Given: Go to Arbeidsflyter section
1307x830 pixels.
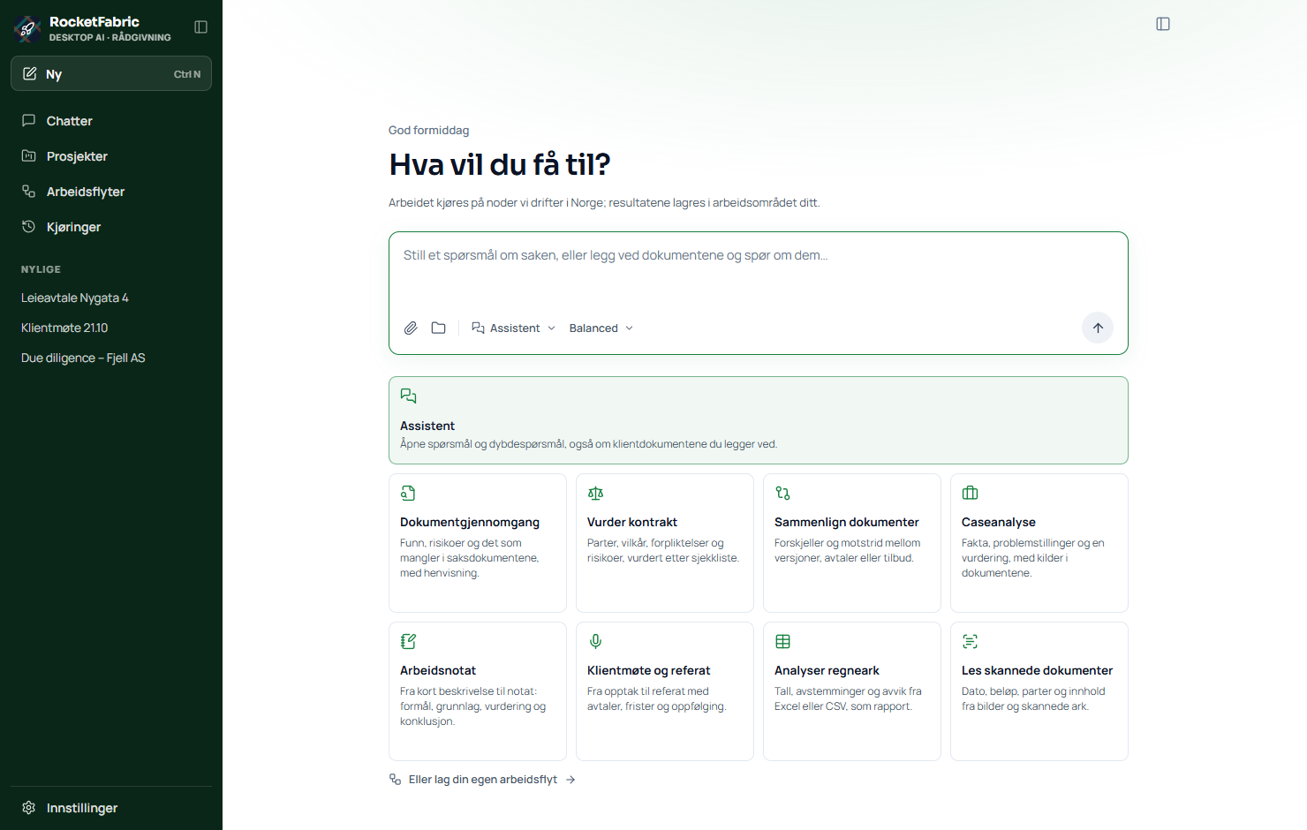Looking at the screenshot, I should point(111,192).
